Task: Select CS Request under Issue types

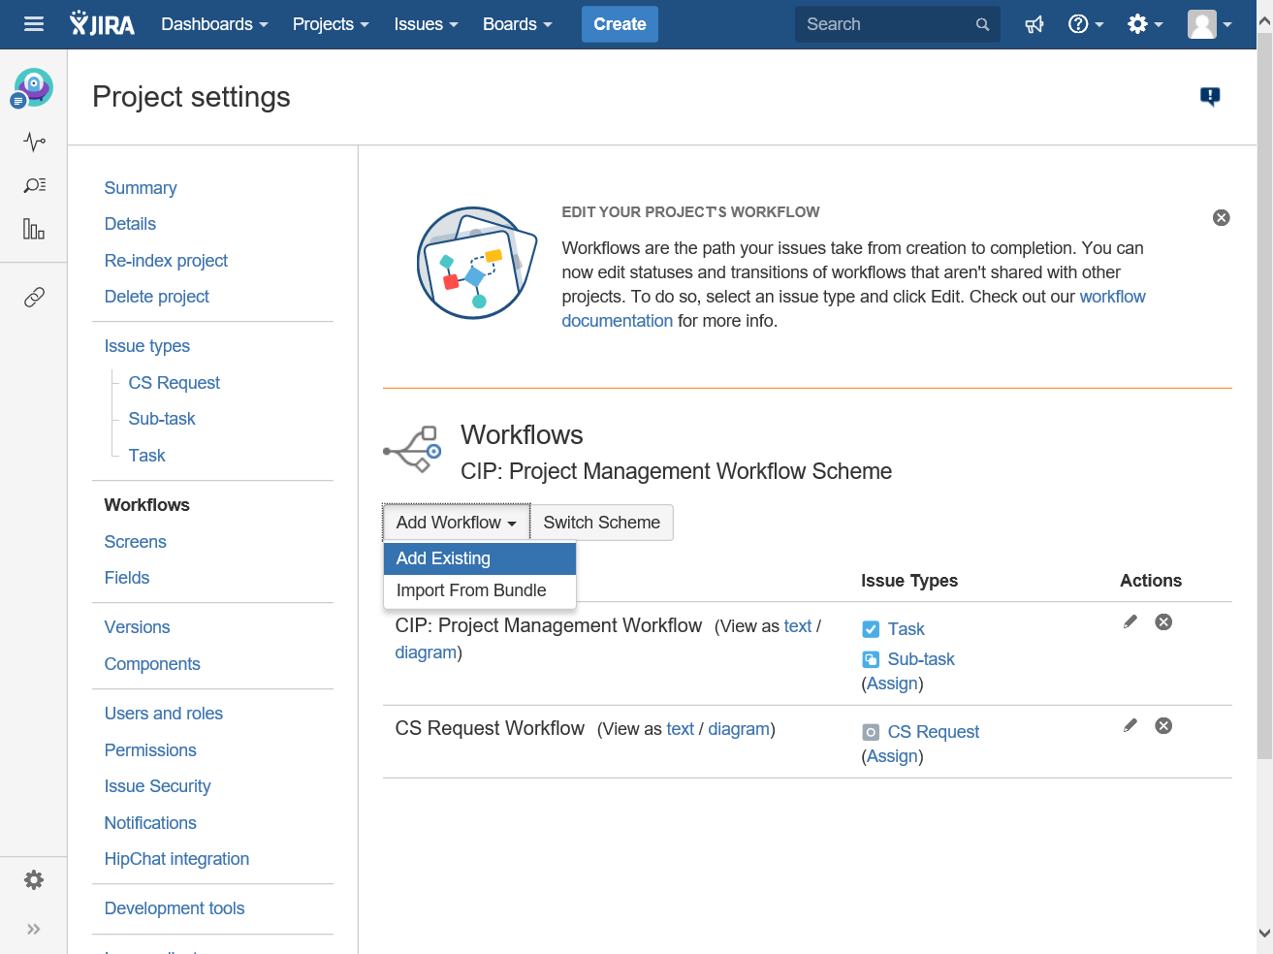Action: pos(174,383)
